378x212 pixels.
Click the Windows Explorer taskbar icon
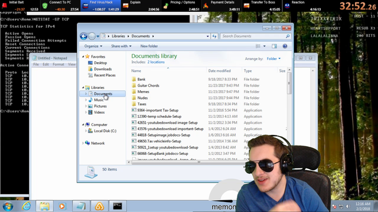[45, 207]
